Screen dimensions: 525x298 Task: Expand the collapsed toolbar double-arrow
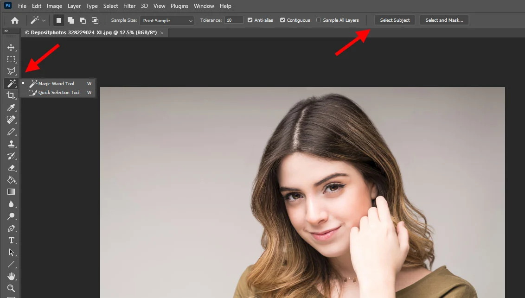[6, 31]
